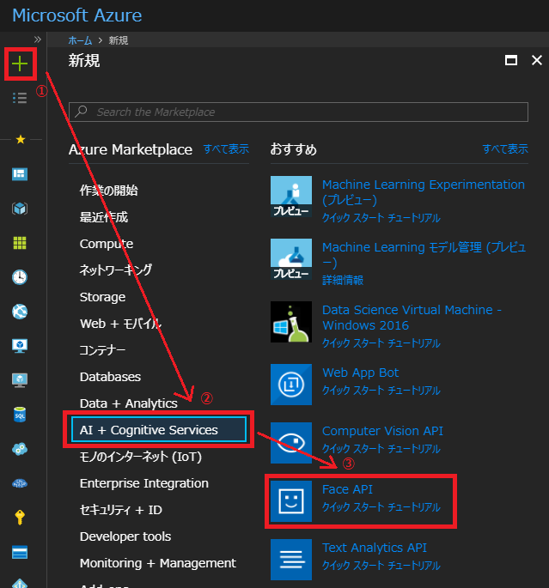This screenshot has height=588, width=549.
Task: Open 詳細情報 under Machine Learning モデル管理
Action: point(343,280)
